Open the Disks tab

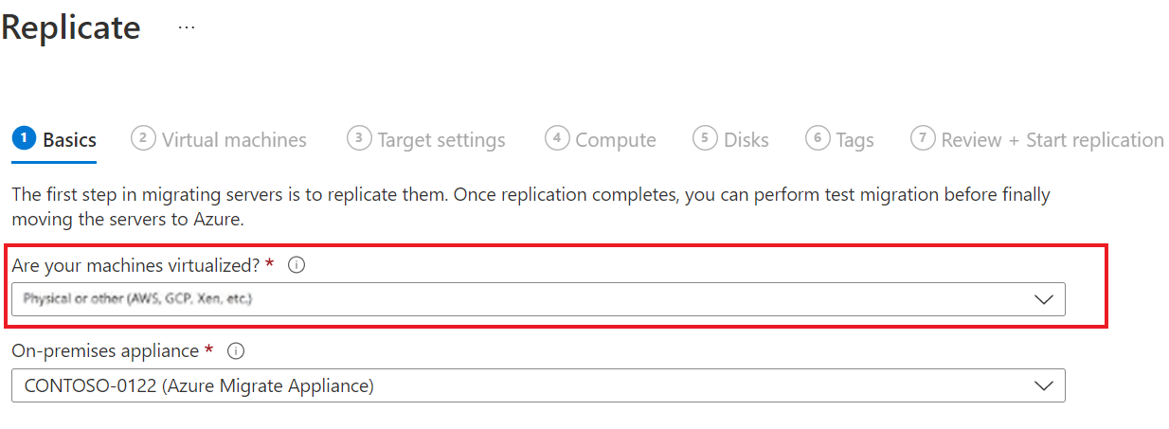click(746, 140)
